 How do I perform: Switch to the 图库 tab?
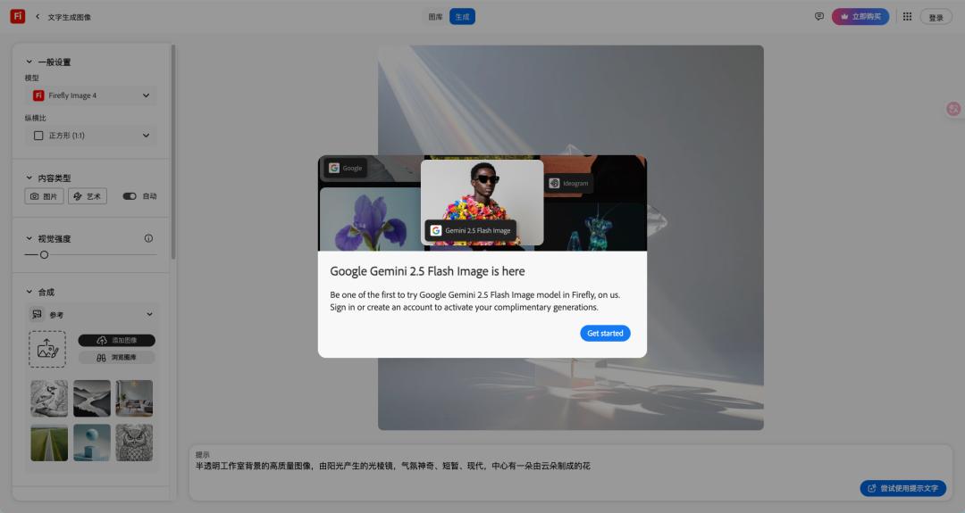(x=436, y=17)
